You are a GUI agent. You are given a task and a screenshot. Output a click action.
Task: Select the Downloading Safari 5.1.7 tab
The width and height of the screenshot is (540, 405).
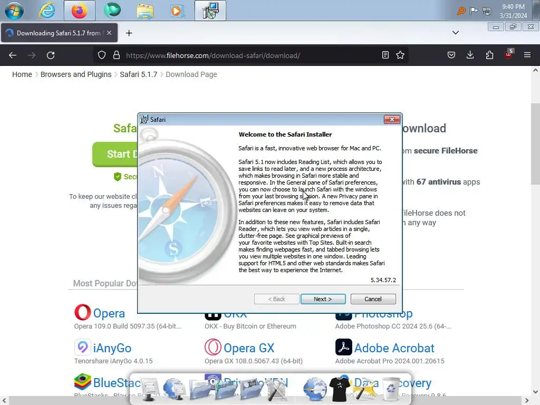pyautogui.click(x=59, y=33)
